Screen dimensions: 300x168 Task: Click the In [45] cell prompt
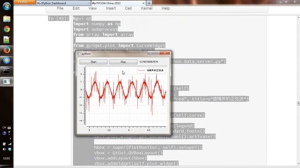pyautogui.click(x=58, y=19)
